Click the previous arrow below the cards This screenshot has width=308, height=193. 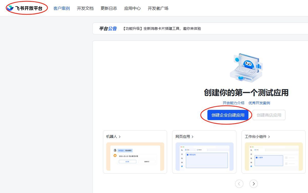pyautogui.click(x=239, y=184)
